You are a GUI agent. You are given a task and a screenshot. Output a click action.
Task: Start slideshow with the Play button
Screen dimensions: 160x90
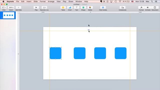pyautogui.click(x=36, y=7)
